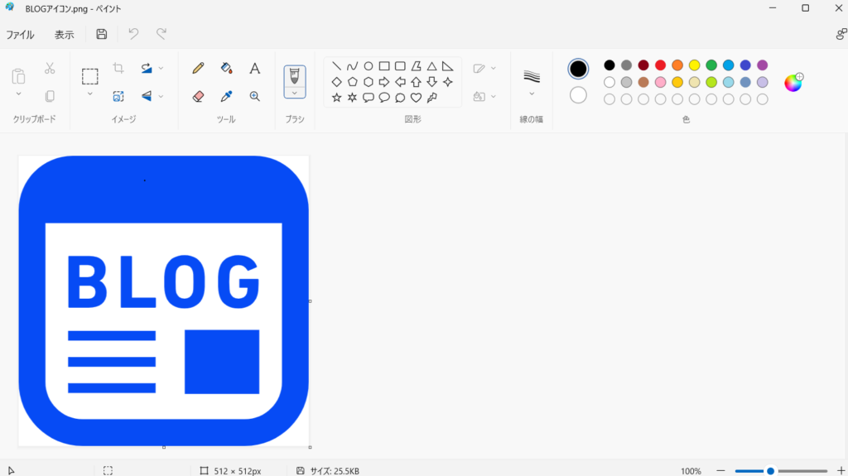Click the Save floppy disk icon
Screen dimensions: 848x476
coord(102,34)
